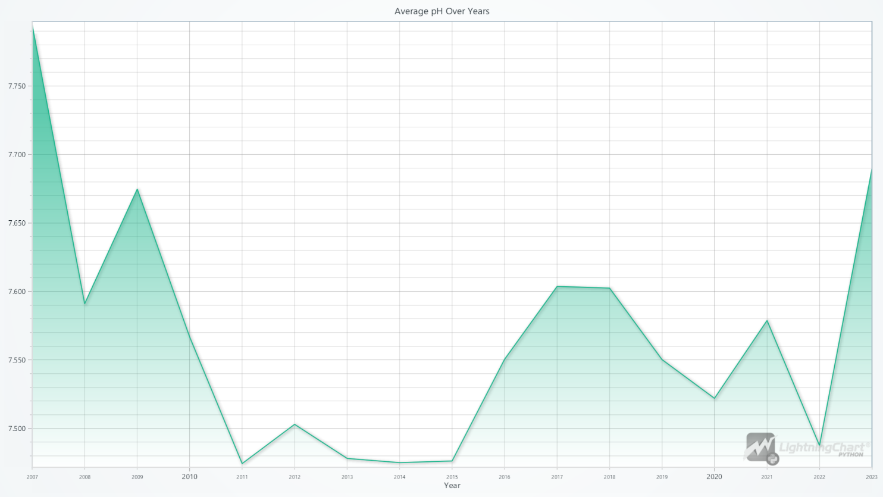Select the 2010 x-axis tick label
This screenshot has height=497, width=883.
190,477
